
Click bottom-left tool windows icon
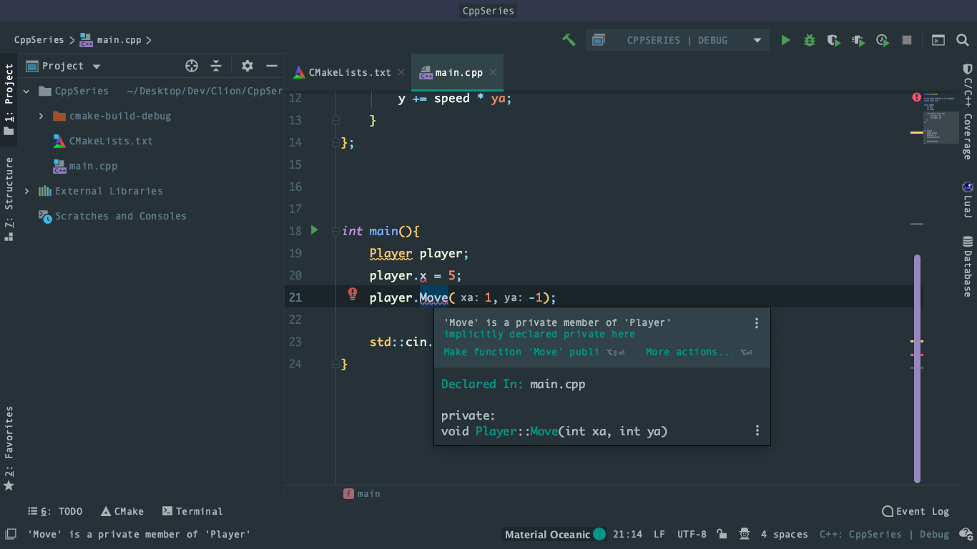[x=11, y=534]
